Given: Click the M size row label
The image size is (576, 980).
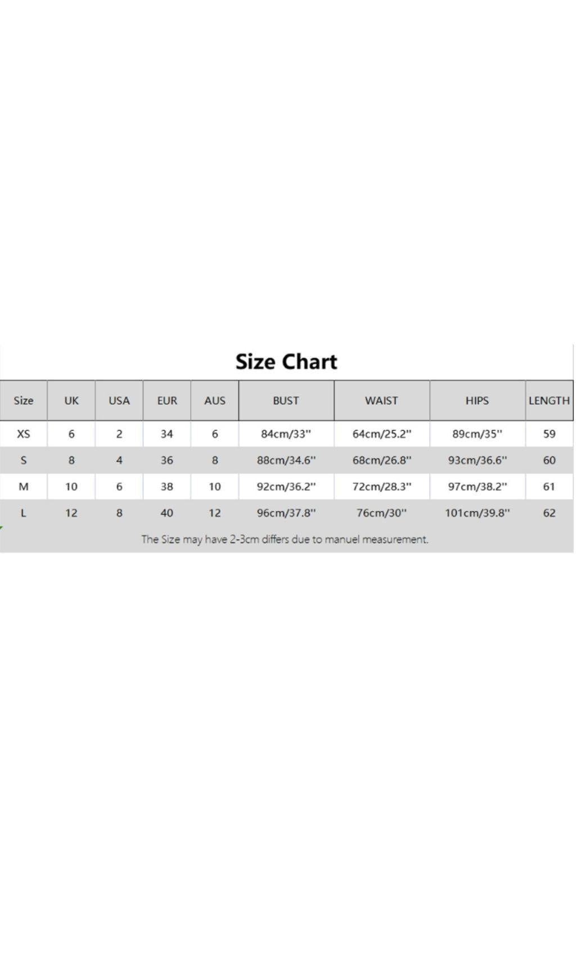Looking at the screenshot, I should [24, 487].
